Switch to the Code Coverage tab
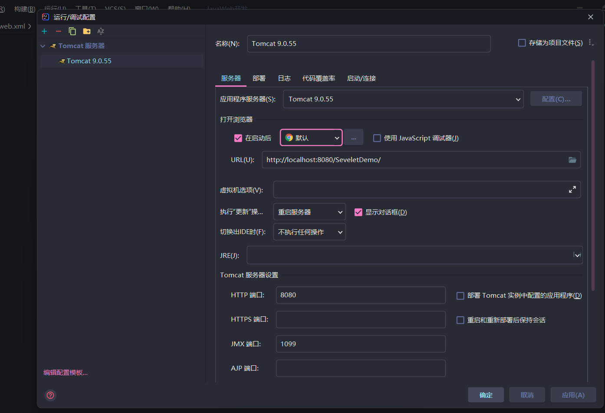Image resolution: width=605 pixels, height=413 pixels. click(x=319, y=78)
